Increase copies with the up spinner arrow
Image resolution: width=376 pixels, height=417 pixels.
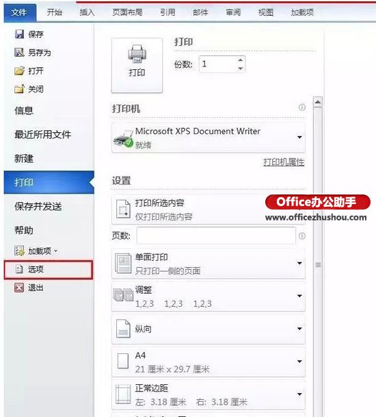(241, 60)
